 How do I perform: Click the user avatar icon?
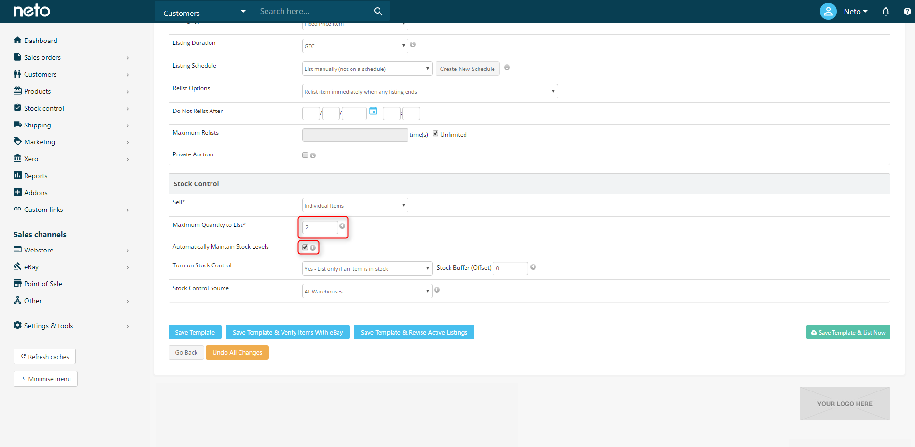[828, 11]
